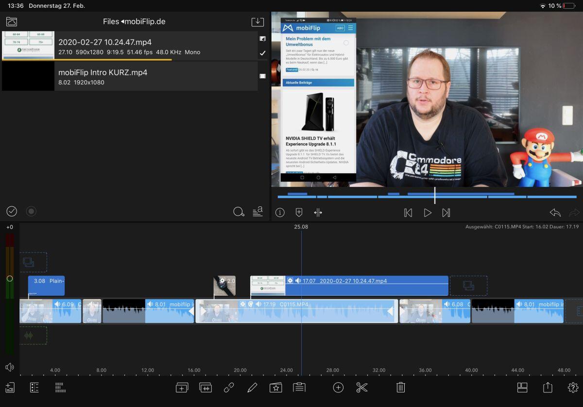
Task: Open the pencil clip editor icon
Action: point(252,387)
